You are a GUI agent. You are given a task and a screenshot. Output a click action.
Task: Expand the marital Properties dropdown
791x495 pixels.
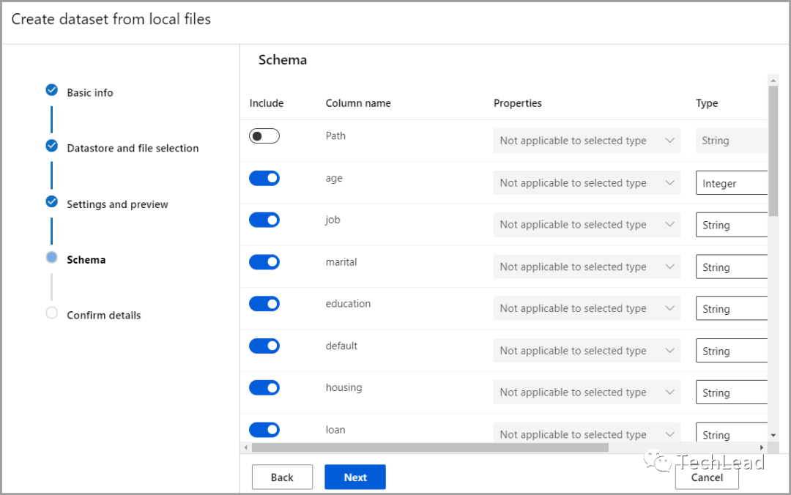click(x=586, y=267)
